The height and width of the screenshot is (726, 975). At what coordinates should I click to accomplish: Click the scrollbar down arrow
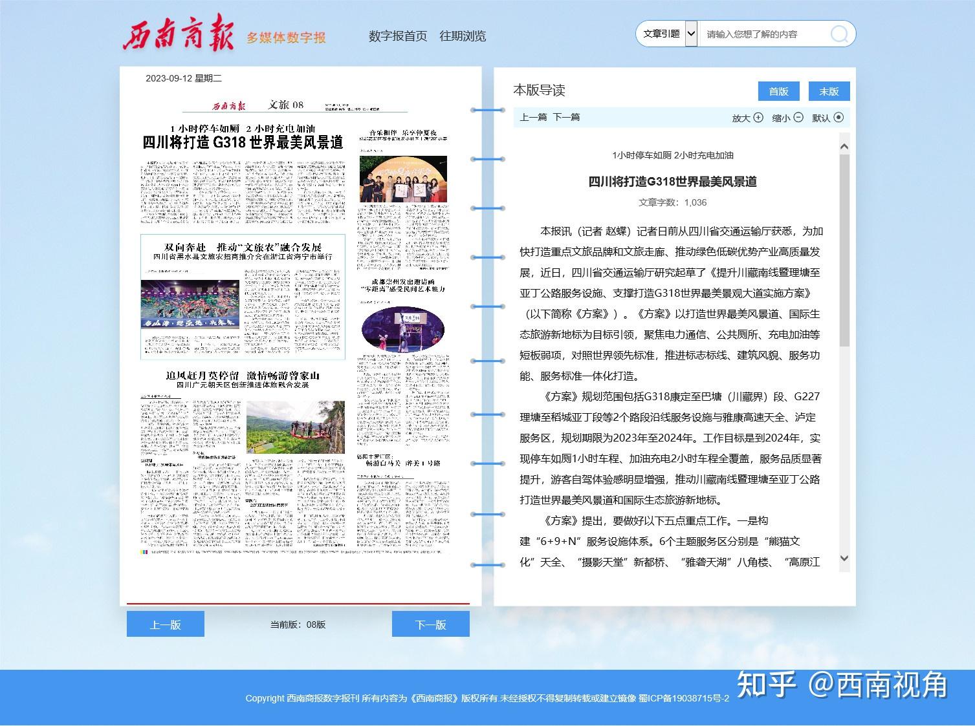843,557
